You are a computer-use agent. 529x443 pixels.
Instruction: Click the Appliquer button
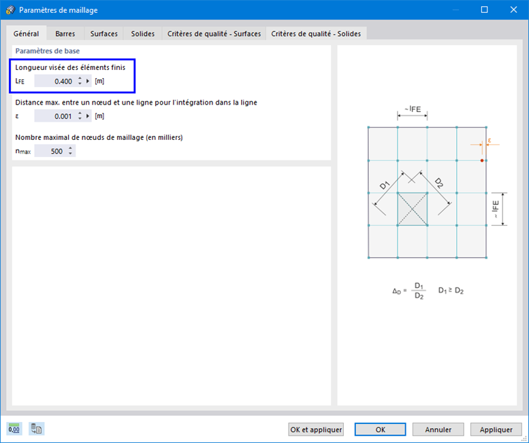point(496,429)
